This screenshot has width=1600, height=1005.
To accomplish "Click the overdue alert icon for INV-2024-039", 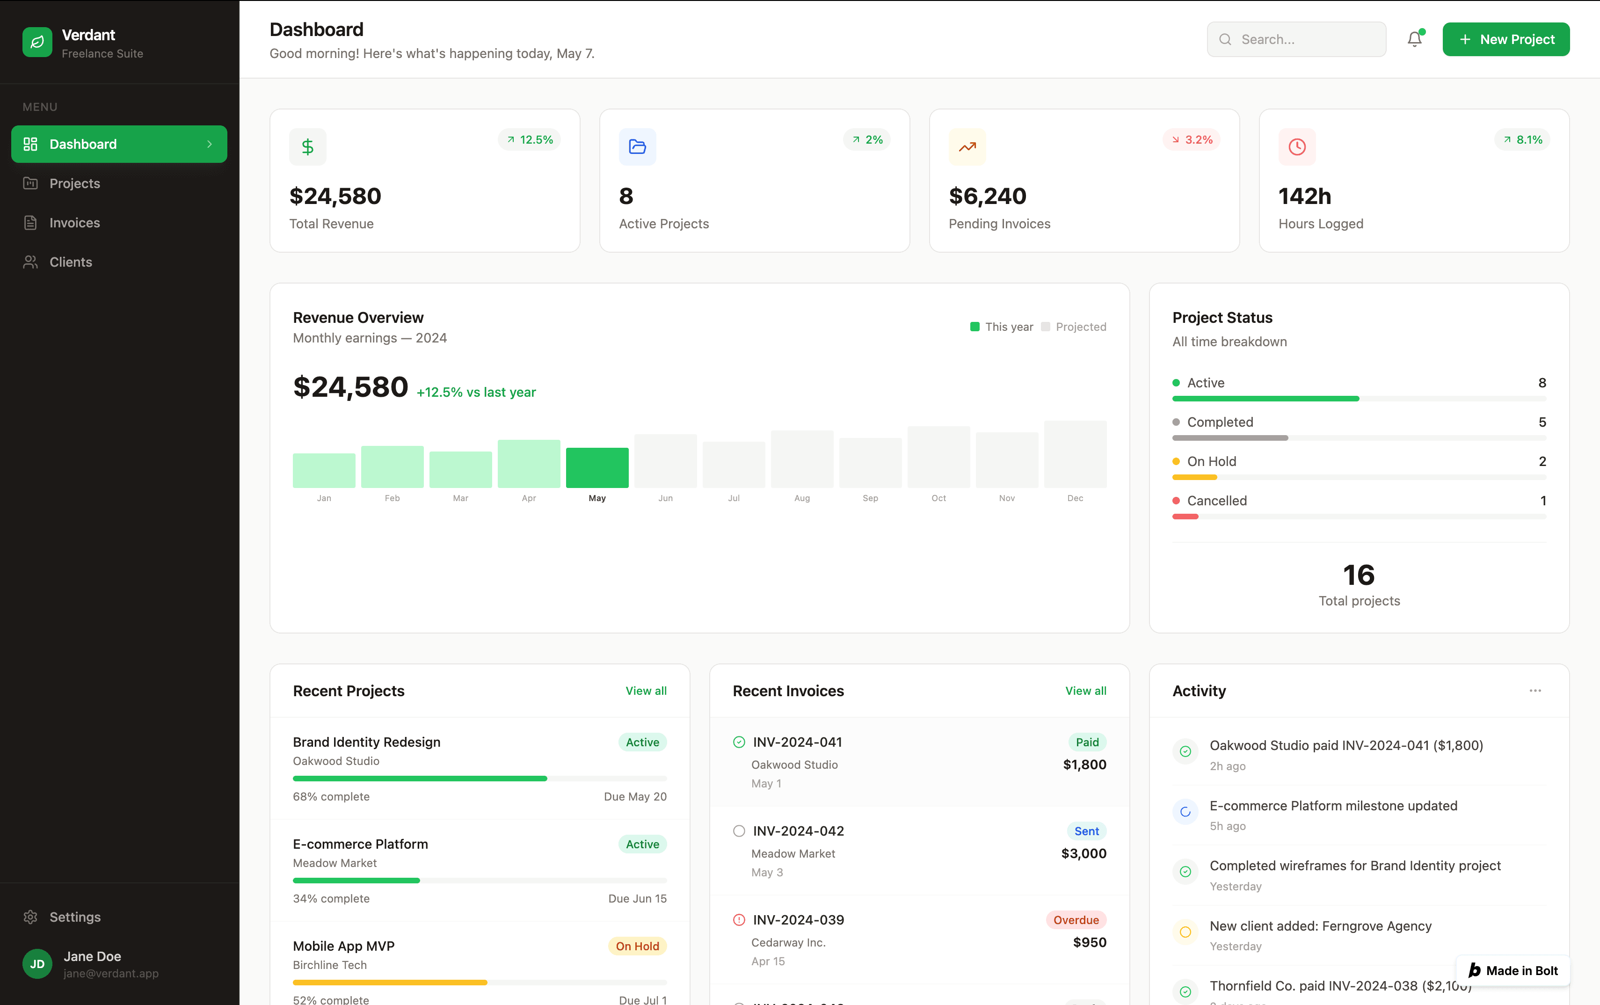I will coord(739,920).
